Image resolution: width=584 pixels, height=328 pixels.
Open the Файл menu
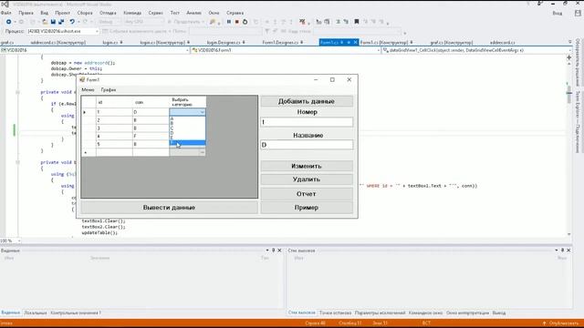click(x=6, y=13)
